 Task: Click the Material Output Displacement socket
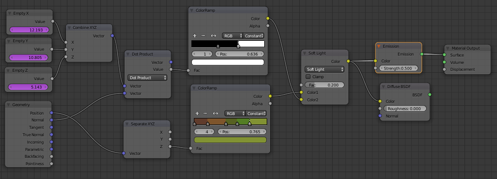pos(444,69)
